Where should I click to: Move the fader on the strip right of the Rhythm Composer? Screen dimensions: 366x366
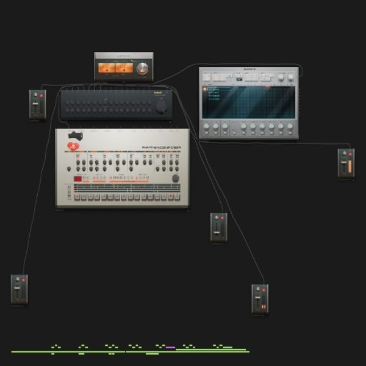pos(217,232)
